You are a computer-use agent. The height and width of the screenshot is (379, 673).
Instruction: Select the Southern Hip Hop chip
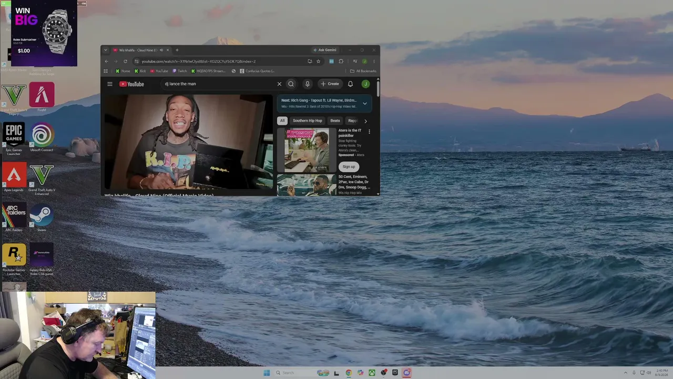tap(308, 121)
